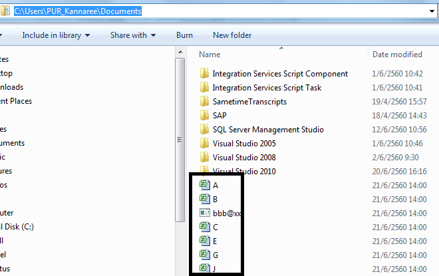
Task: Click the Burn toolbar button
Action: (x=184, y=35)
